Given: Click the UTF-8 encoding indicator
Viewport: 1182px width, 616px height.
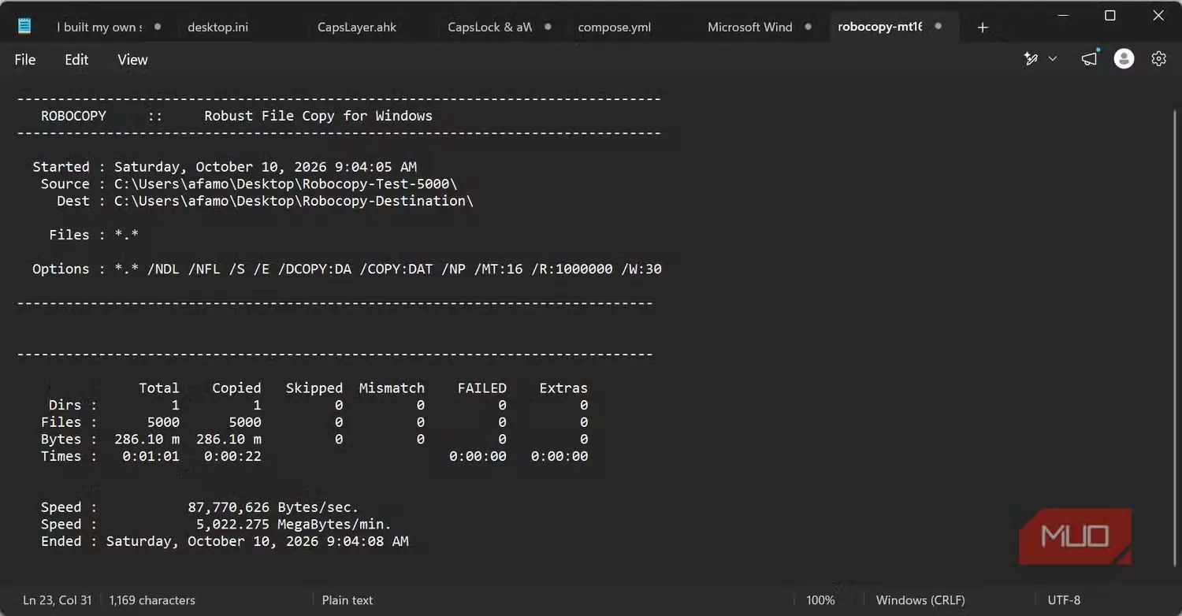Looking at the screenshot, I should [1064, 600].
